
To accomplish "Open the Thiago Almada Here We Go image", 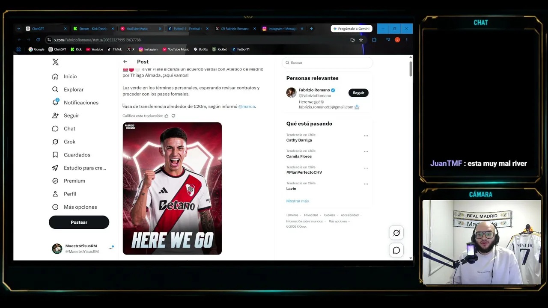I will pyautogui.click(x=172, y=189).
